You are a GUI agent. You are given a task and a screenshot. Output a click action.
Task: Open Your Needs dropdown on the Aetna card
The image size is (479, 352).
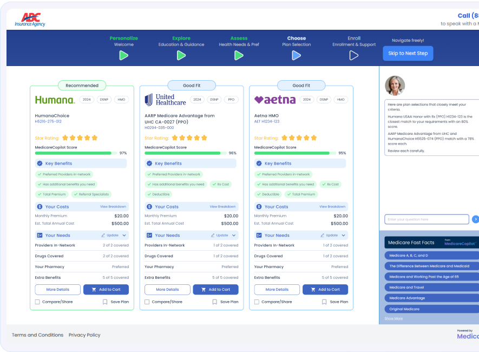click(343, 235)
